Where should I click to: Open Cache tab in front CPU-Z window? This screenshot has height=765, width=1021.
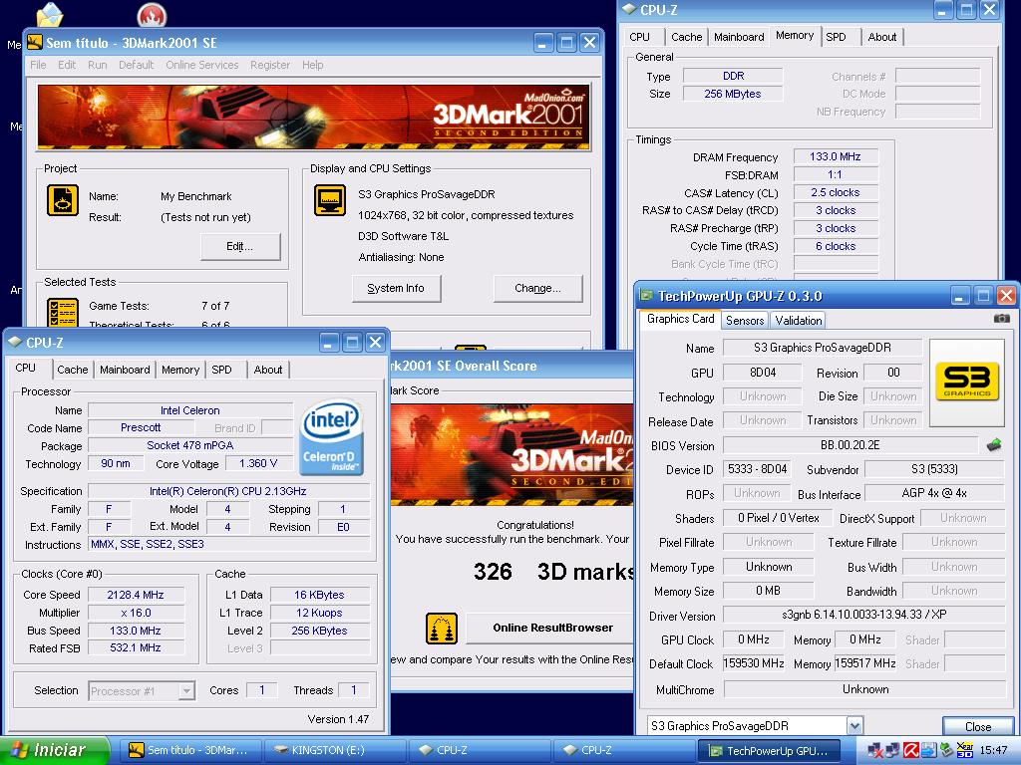tap(72, 370)
